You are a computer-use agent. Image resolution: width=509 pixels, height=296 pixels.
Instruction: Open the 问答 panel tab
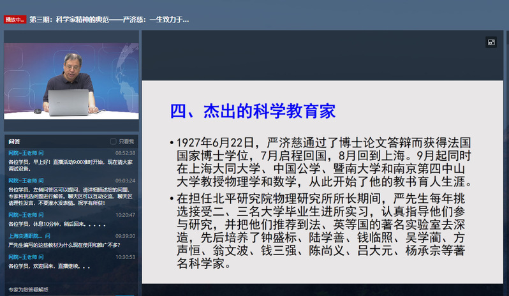click(x=15, y=142)
